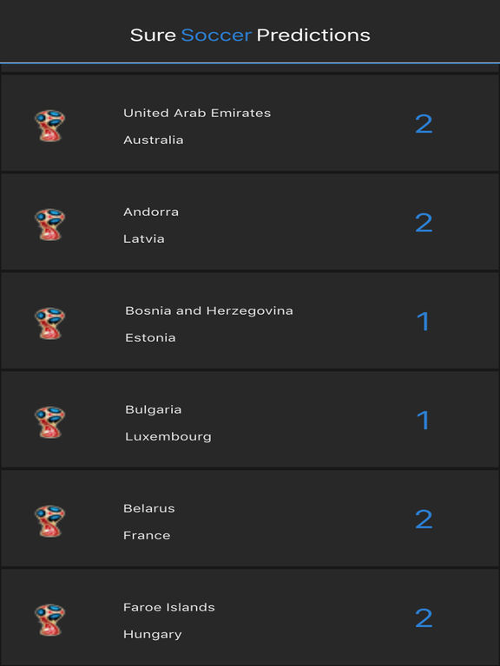The height and width of the screenshot is (666, 500).
Task: Open the Hungary team name
Action: coord(152,635)
